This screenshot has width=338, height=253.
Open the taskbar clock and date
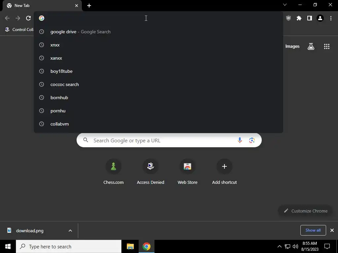[x=310, y=246]
